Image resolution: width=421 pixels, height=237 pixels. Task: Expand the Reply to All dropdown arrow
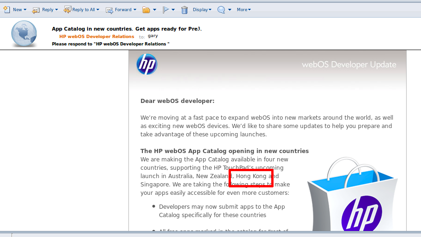click(x=98, y=10)
